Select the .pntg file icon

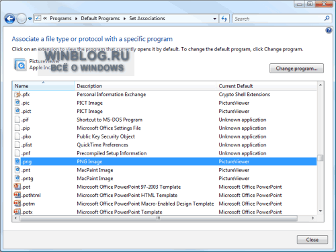17,178
